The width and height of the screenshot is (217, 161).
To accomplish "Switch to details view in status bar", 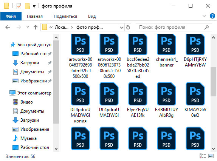I will pyautogui.click(x=203, y=156).
